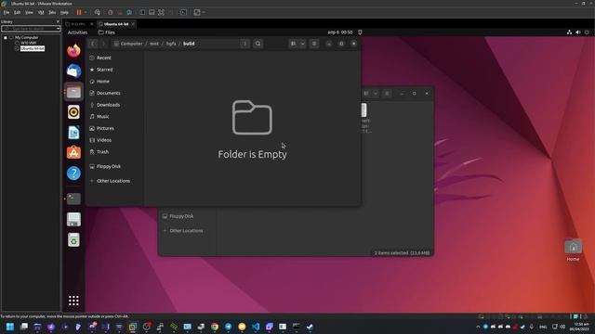Click VMware pause/suspend VM button

[79, 12]
